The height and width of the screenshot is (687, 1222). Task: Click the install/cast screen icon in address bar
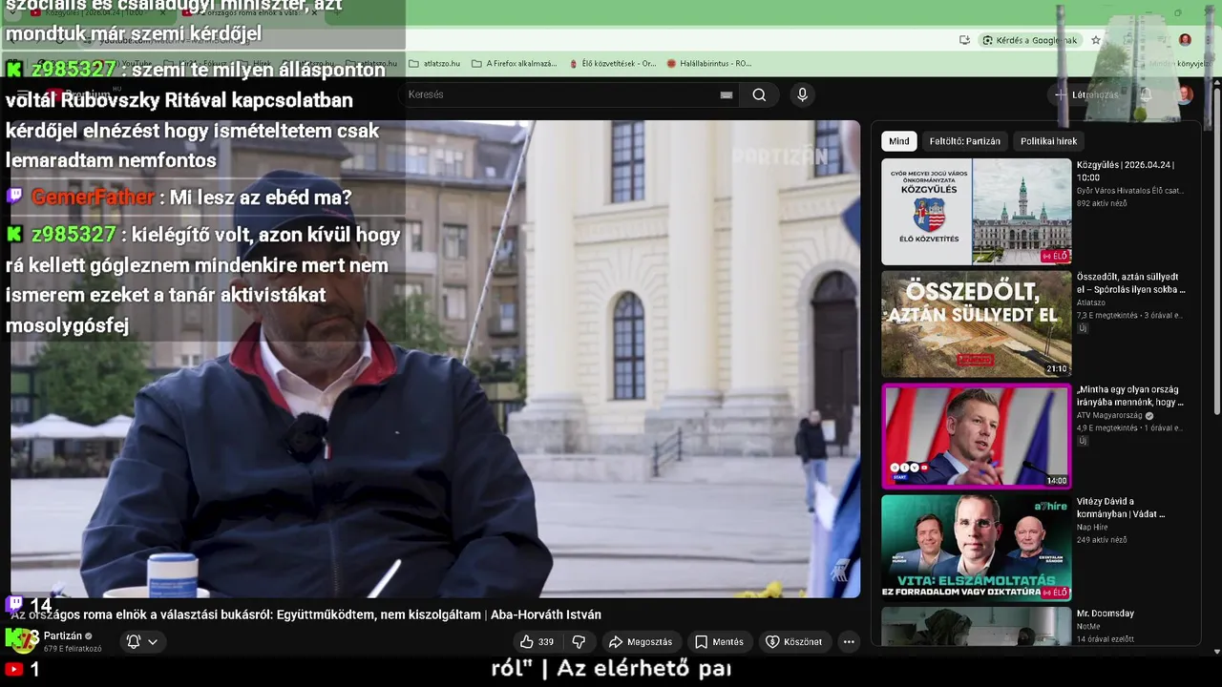pyautogui.click(x=964, y=40)
